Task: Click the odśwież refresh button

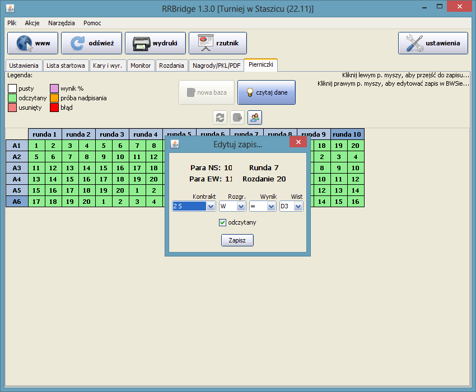Action: pos(91,43)
